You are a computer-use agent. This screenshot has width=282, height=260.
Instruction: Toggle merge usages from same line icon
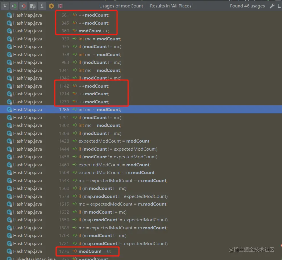5,6
